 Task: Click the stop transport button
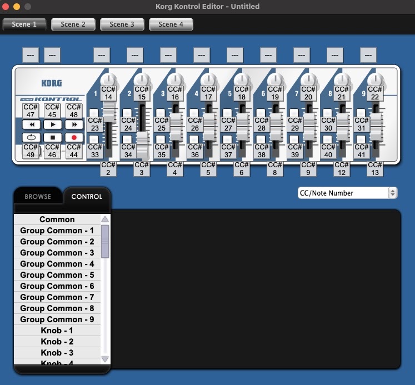pos(53,137)
